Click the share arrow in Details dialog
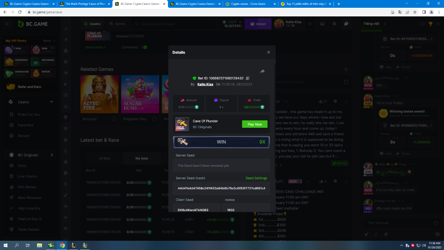 click(262, 71)
